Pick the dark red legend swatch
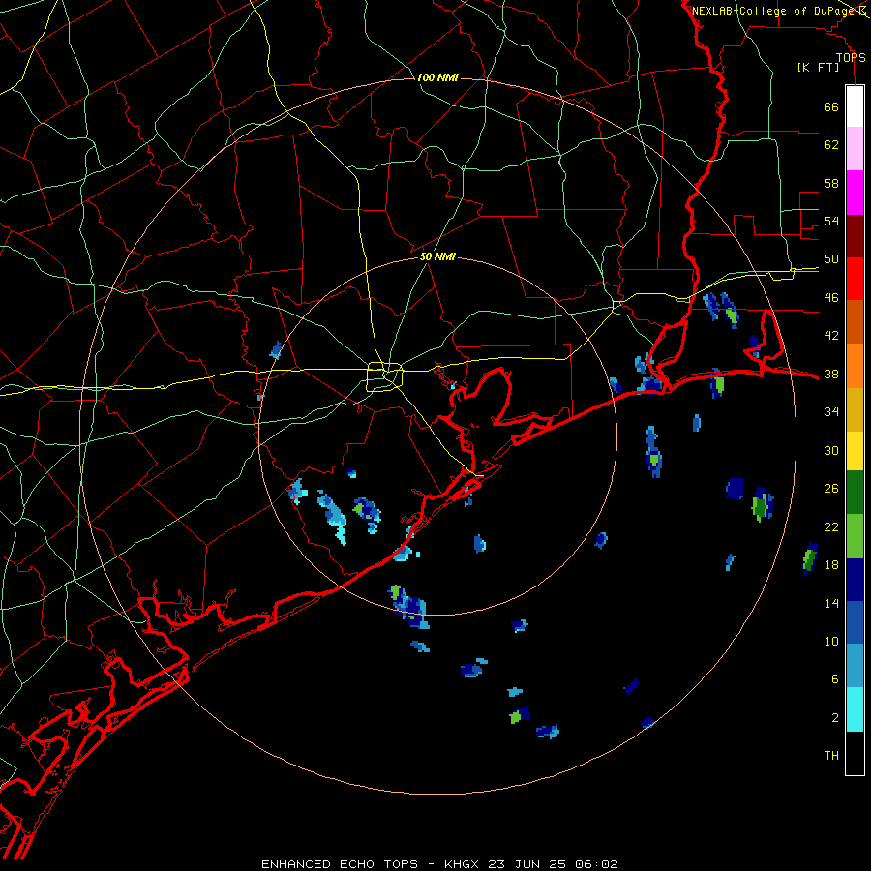871x871 pixels. (855, 235)
